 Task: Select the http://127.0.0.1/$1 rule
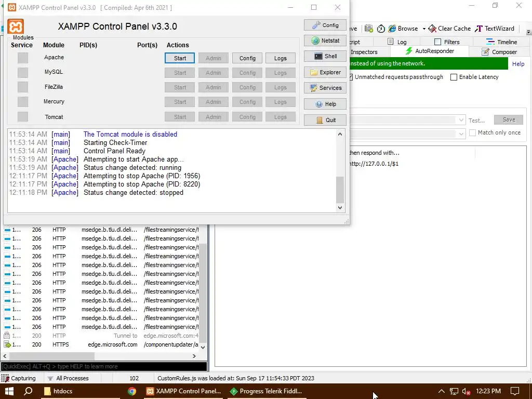(x=374, y=164)
